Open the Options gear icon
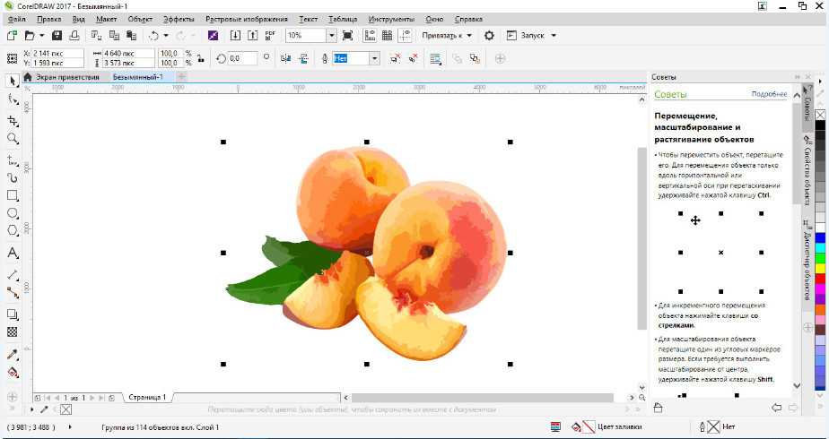The width and height of the screenshot is (829, 439). click(x=489, y=36)
